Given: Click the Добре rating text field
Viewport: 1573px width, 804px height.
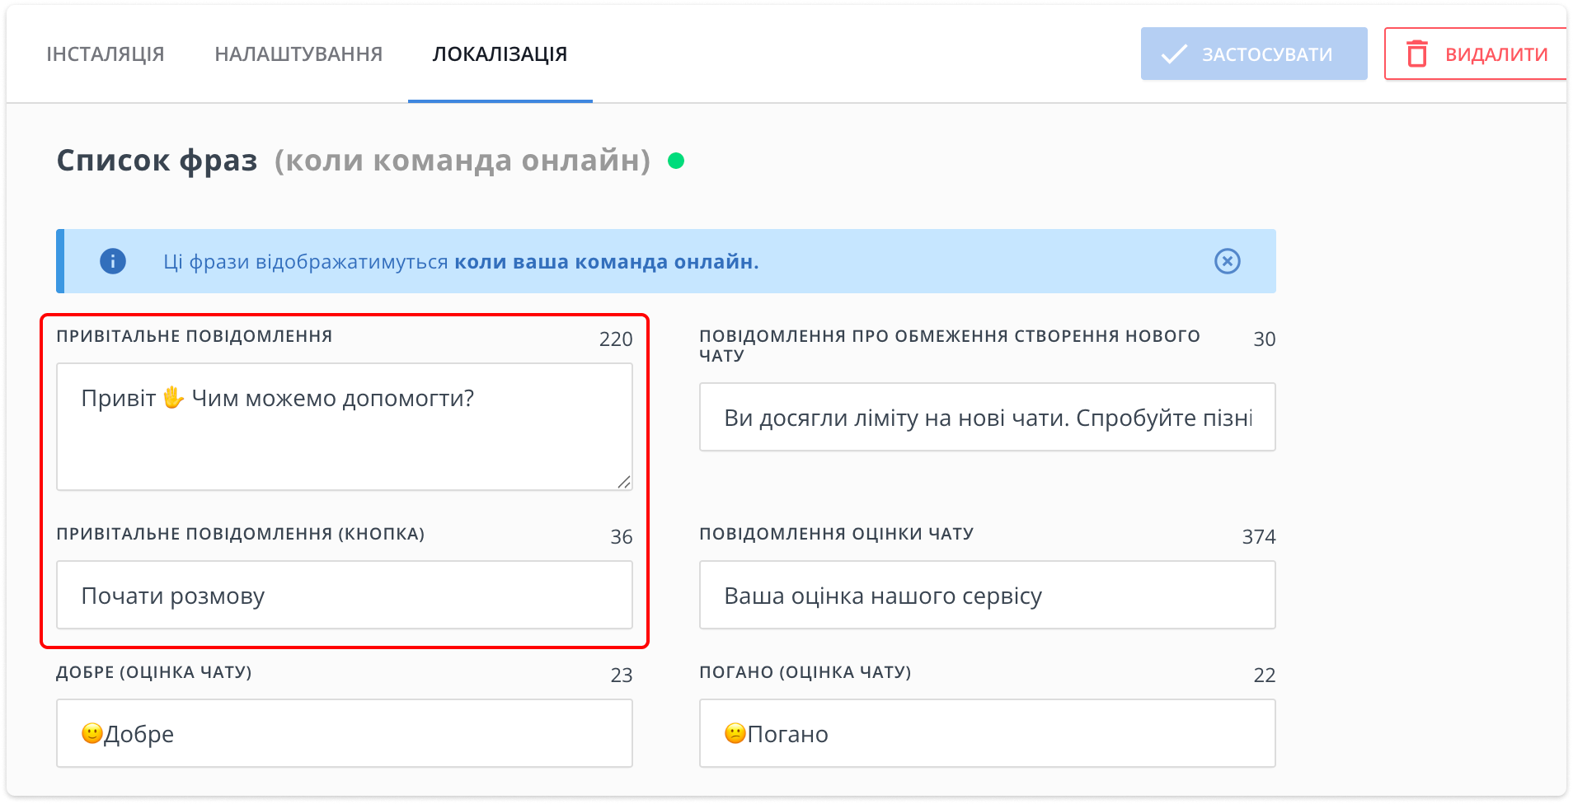Looking at the screenshot, I should click(x=344, y=732).
